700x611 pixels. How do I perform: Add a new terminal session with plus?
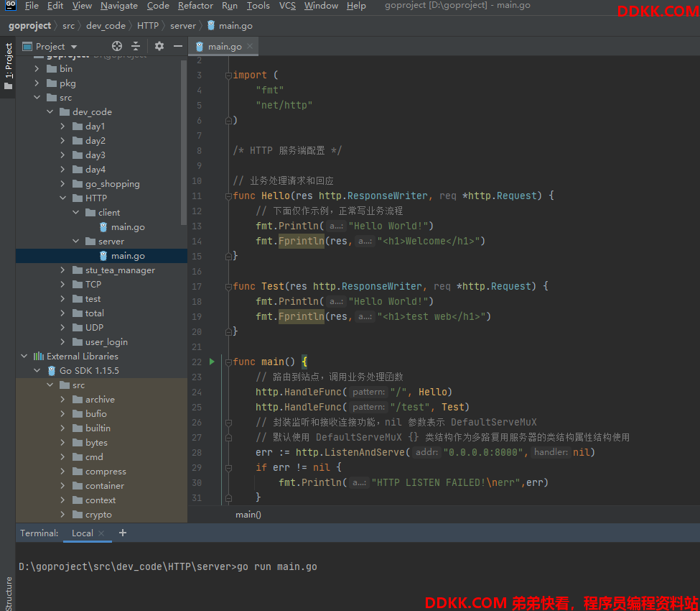123,533
